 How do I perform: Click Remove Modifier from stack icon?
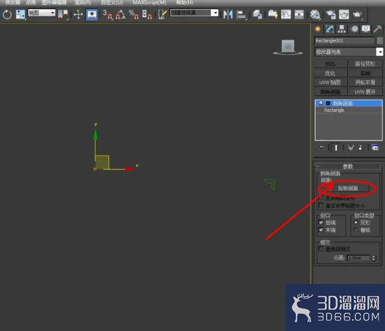pyautogui.click(x=361, y=148)
